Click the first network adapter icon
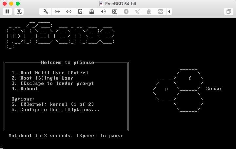Screen dimensions: 236x149 (x=57, y=11)
